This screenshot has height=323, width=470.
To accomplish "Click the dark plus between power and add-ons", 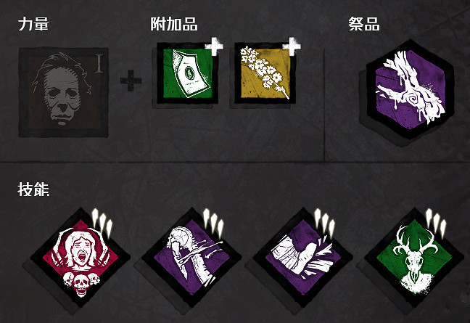I will [131, 81].
